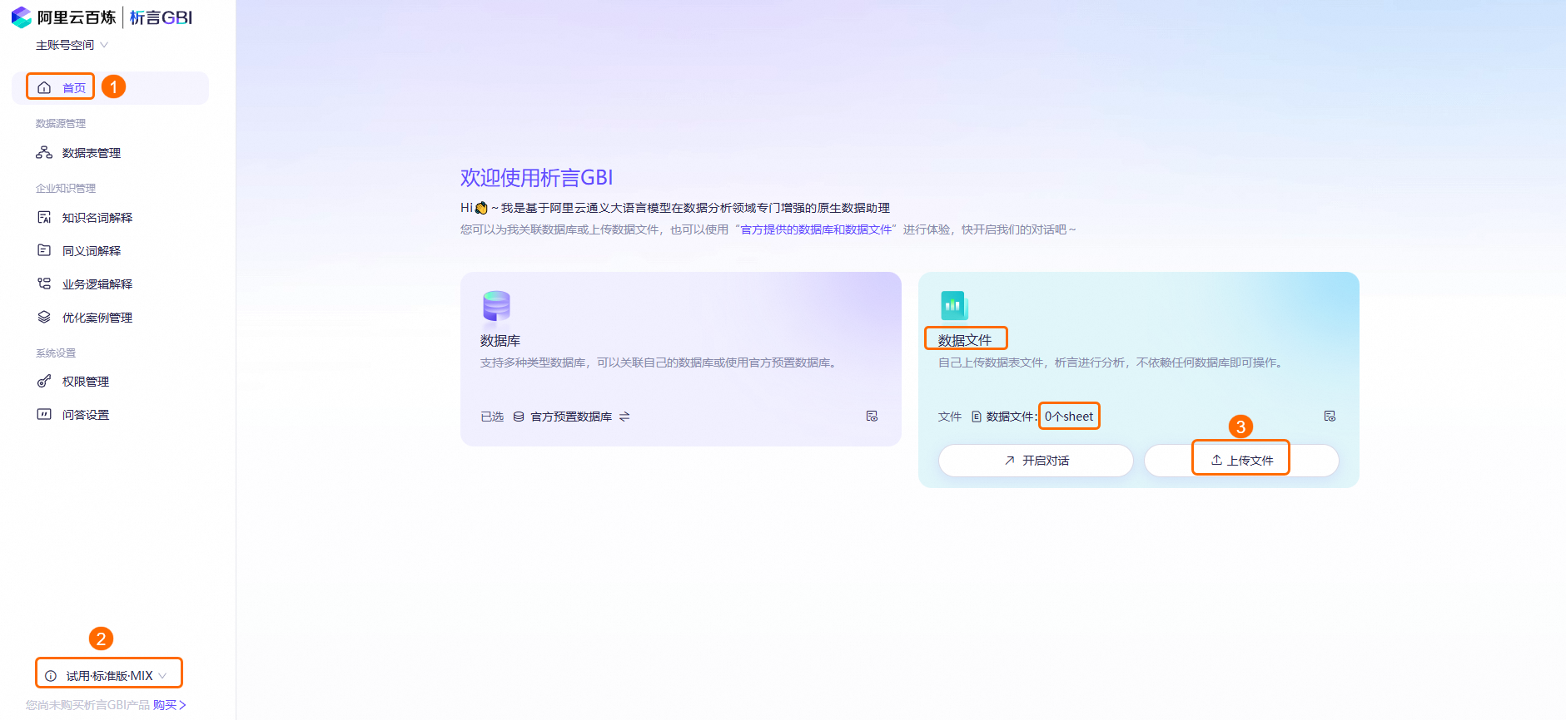This screenshot has height=720, width=1566.
Task: Click the swap icon next to 官方预置数据库
Action: [624, 417]
